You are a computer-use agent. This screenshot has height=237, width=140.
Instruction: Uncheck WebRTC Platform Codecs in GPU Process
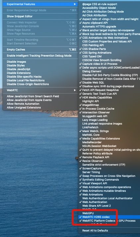[x=109, y=221]
